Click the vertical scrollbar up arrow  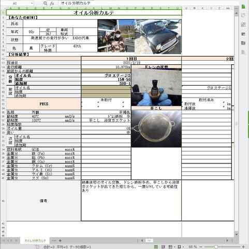pos(237,13)
